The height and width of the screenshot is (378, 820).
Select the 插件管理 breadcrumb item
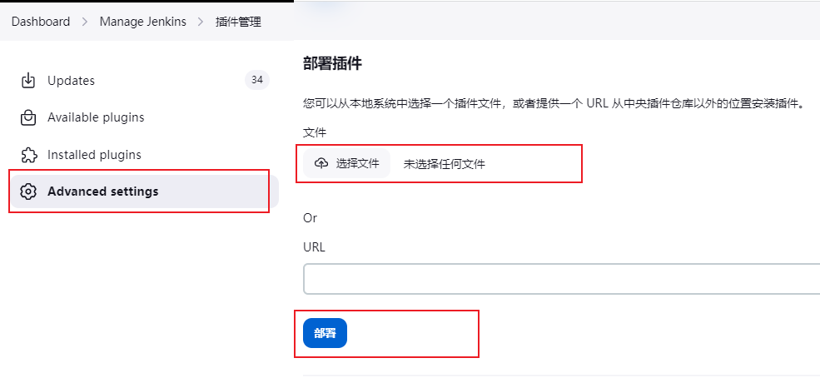(238, 22)
